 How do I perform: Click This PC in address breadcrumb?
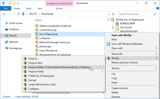pos(33,14)
